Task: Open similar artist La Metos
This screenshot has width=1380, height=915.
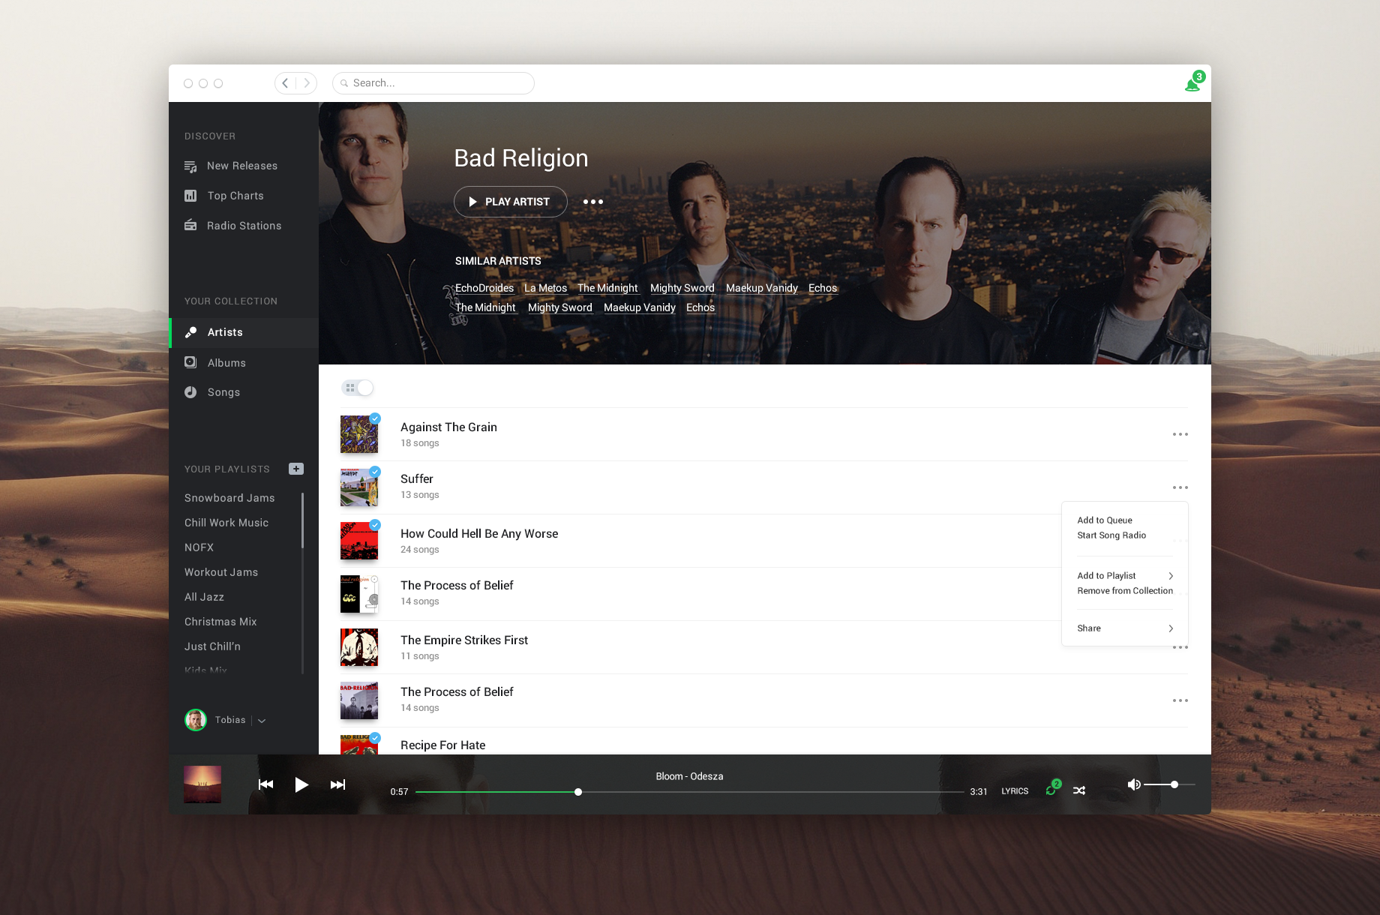Action: (x=545, y=288)
